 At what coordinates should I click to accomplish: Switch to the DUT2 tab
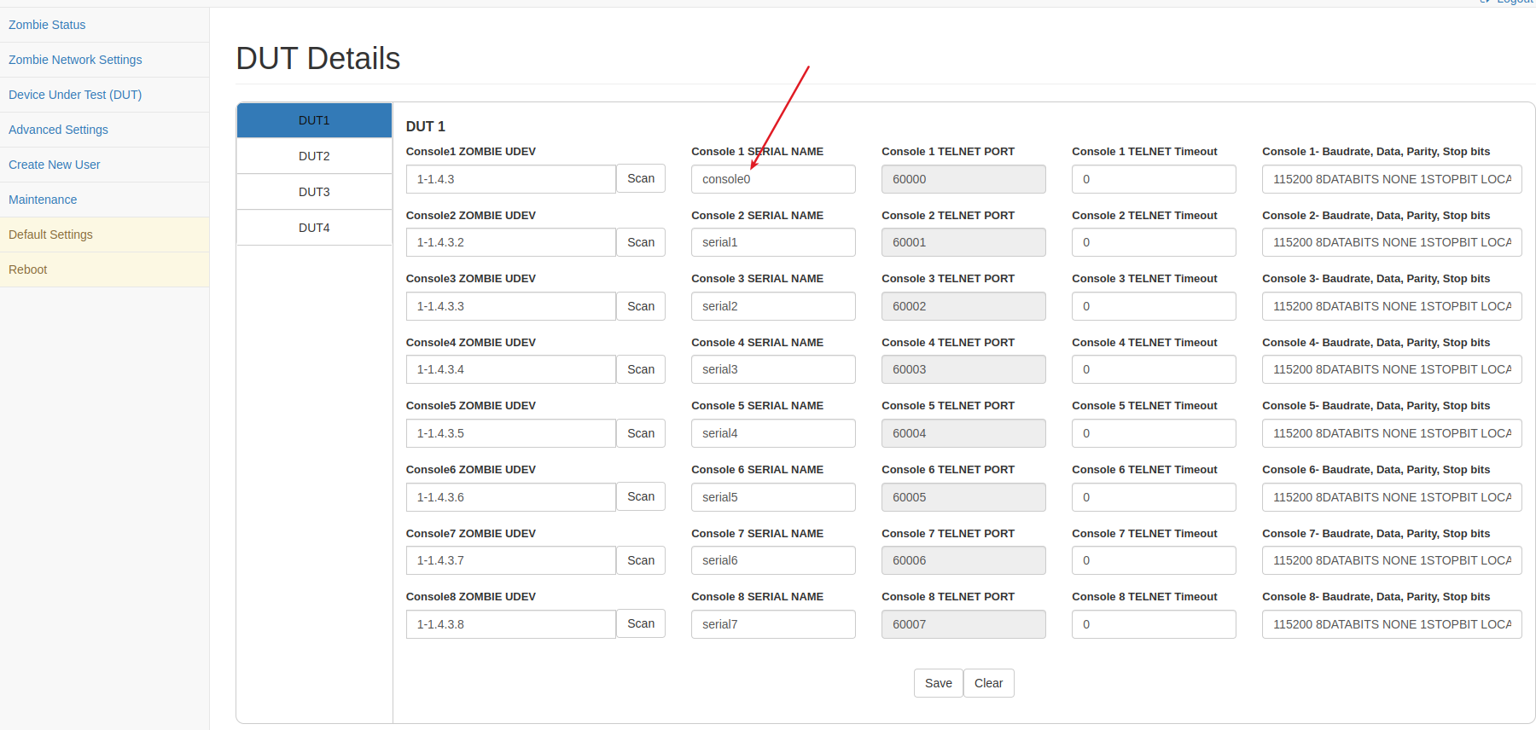click(314, 156)
